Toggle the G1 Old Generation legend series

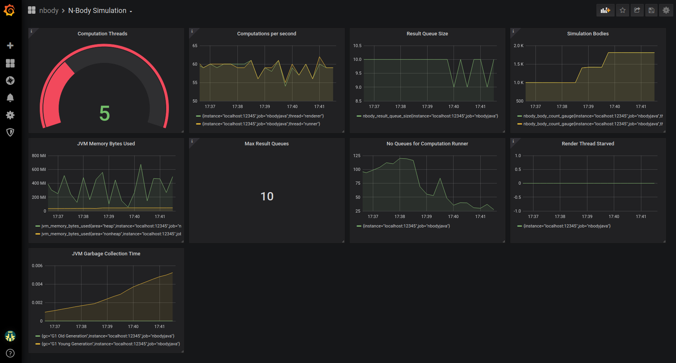click(x=108, y=336)
